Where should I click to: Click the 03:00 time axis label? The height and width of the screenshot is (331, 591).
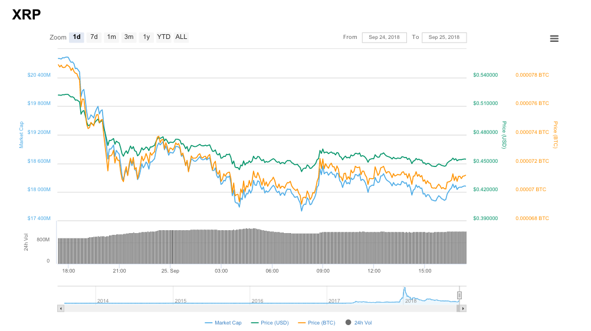tap(221, 271)
